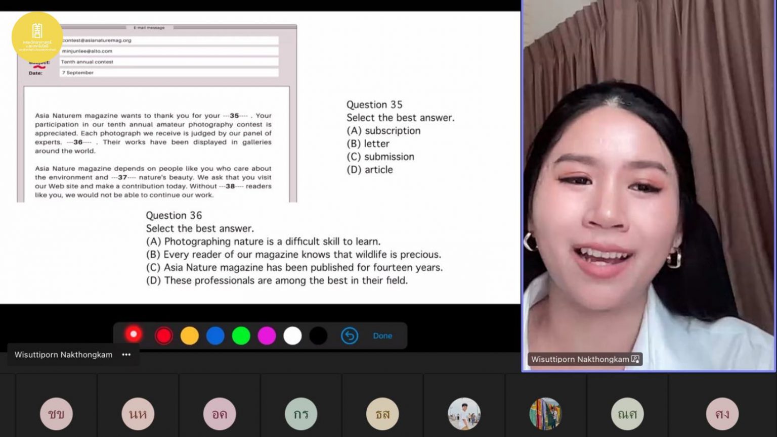Click the undo annotation icon

pos(350,335)
